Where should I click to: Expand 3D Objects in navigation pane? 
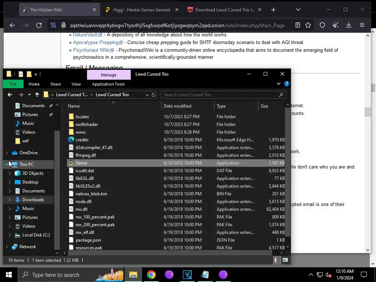click(10, 173)
